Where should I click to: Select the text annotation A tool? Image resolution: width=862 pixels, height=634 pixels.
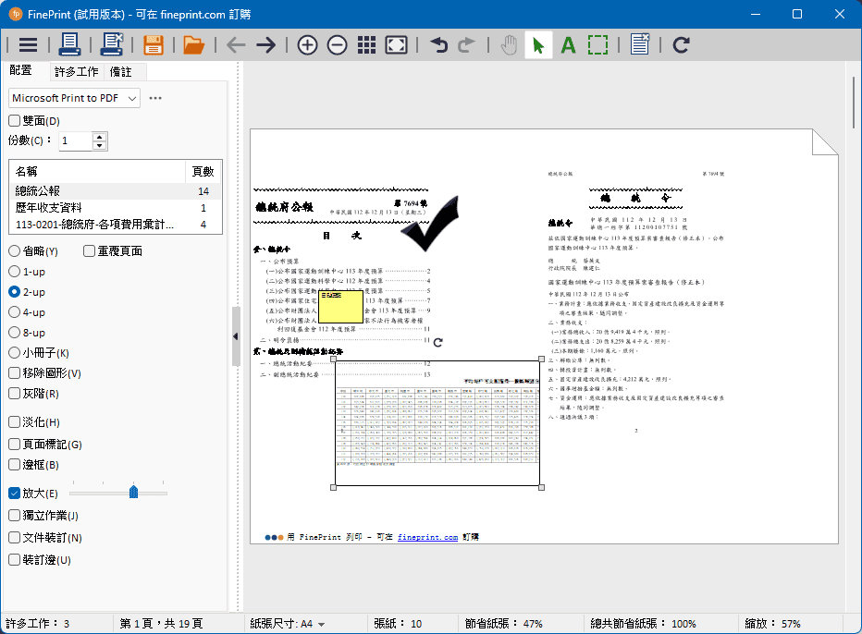pyautogui.click(x=568, y=44)
